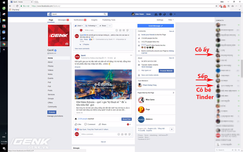Click the Like thumb on the Estonia post
This screenshot has height=152, width=243.
(x=78, y=124)
